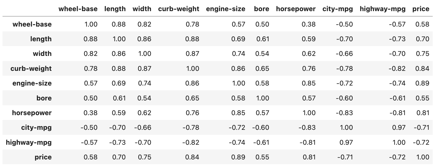Select price row's width value 0.75
Image resolution: width=436 pixels, height=167 pixels.
(x=144, y=157)
